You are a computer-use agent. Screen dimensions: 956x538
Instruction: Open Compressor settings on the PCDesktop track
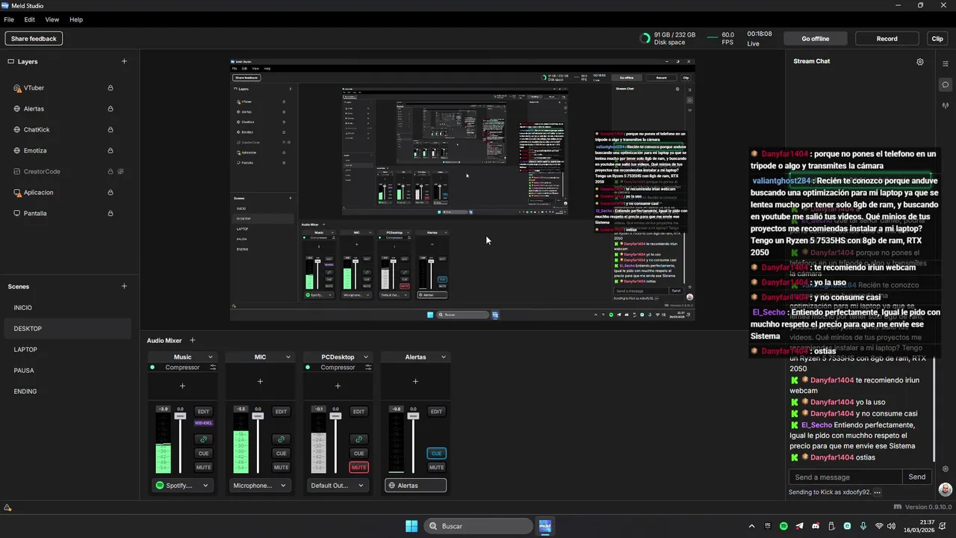click(368, 368)
